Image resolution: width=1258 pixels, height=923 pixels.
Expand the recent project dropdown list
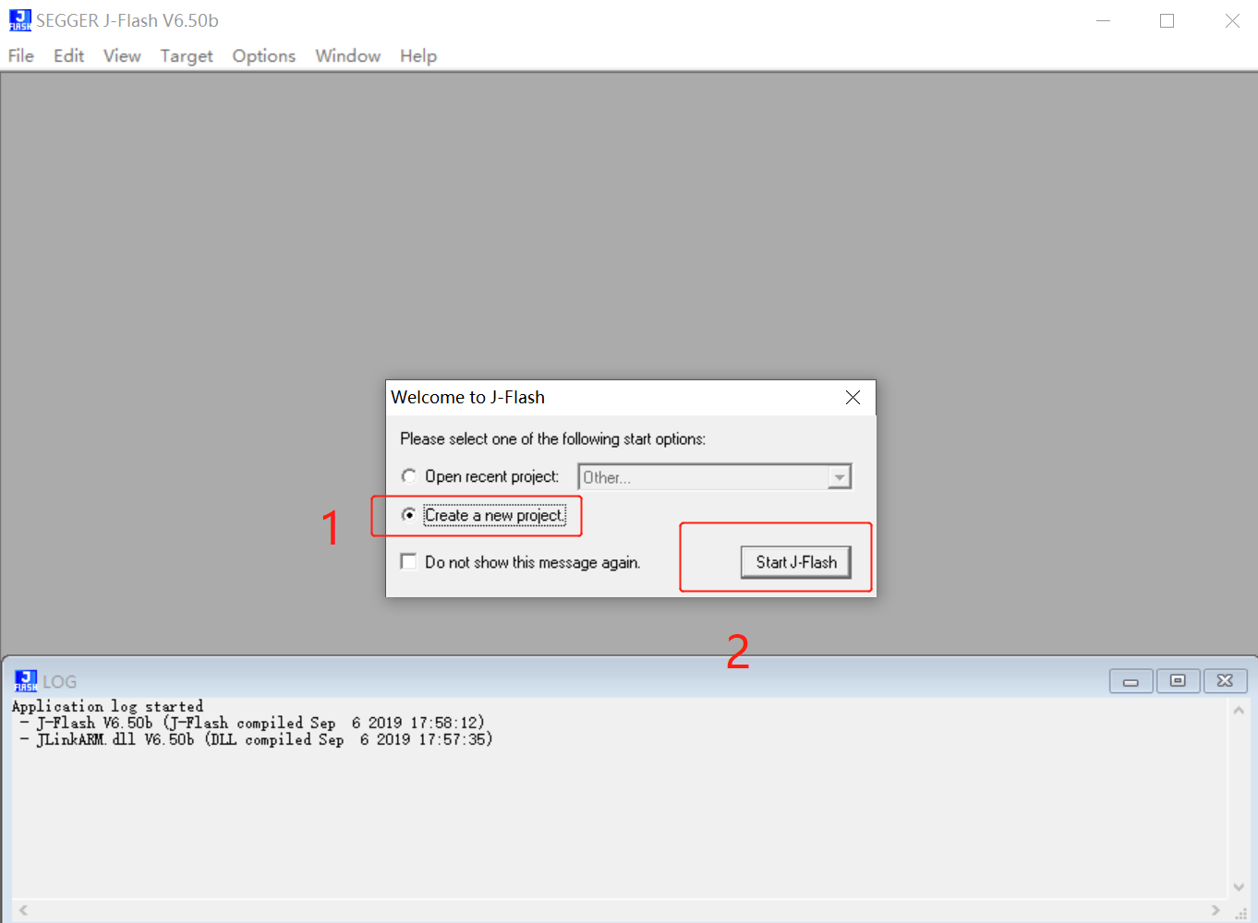coord(839,477)
